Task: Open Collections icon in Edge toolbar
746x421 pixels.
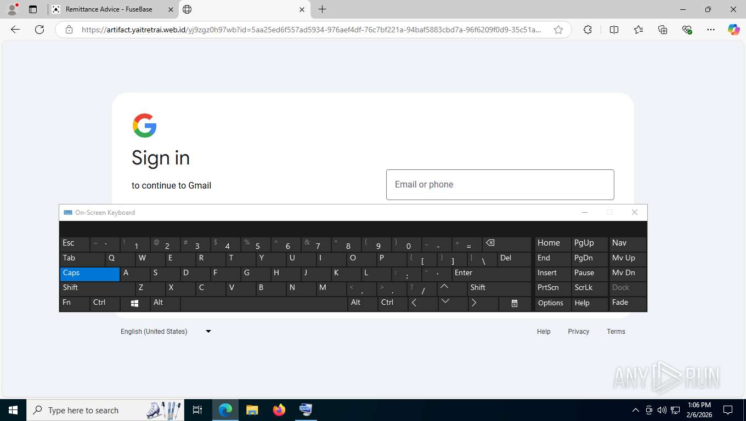Action: (x=663, y=30)
